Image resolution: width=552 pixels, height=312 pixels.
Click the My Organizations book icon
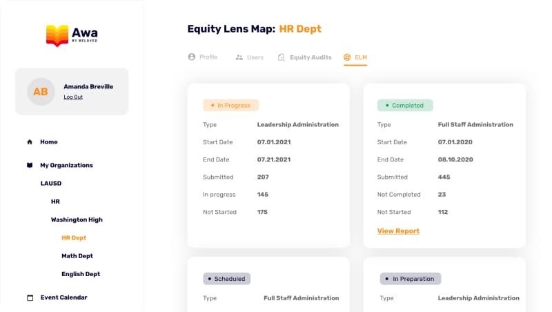(x=30, y=166)
